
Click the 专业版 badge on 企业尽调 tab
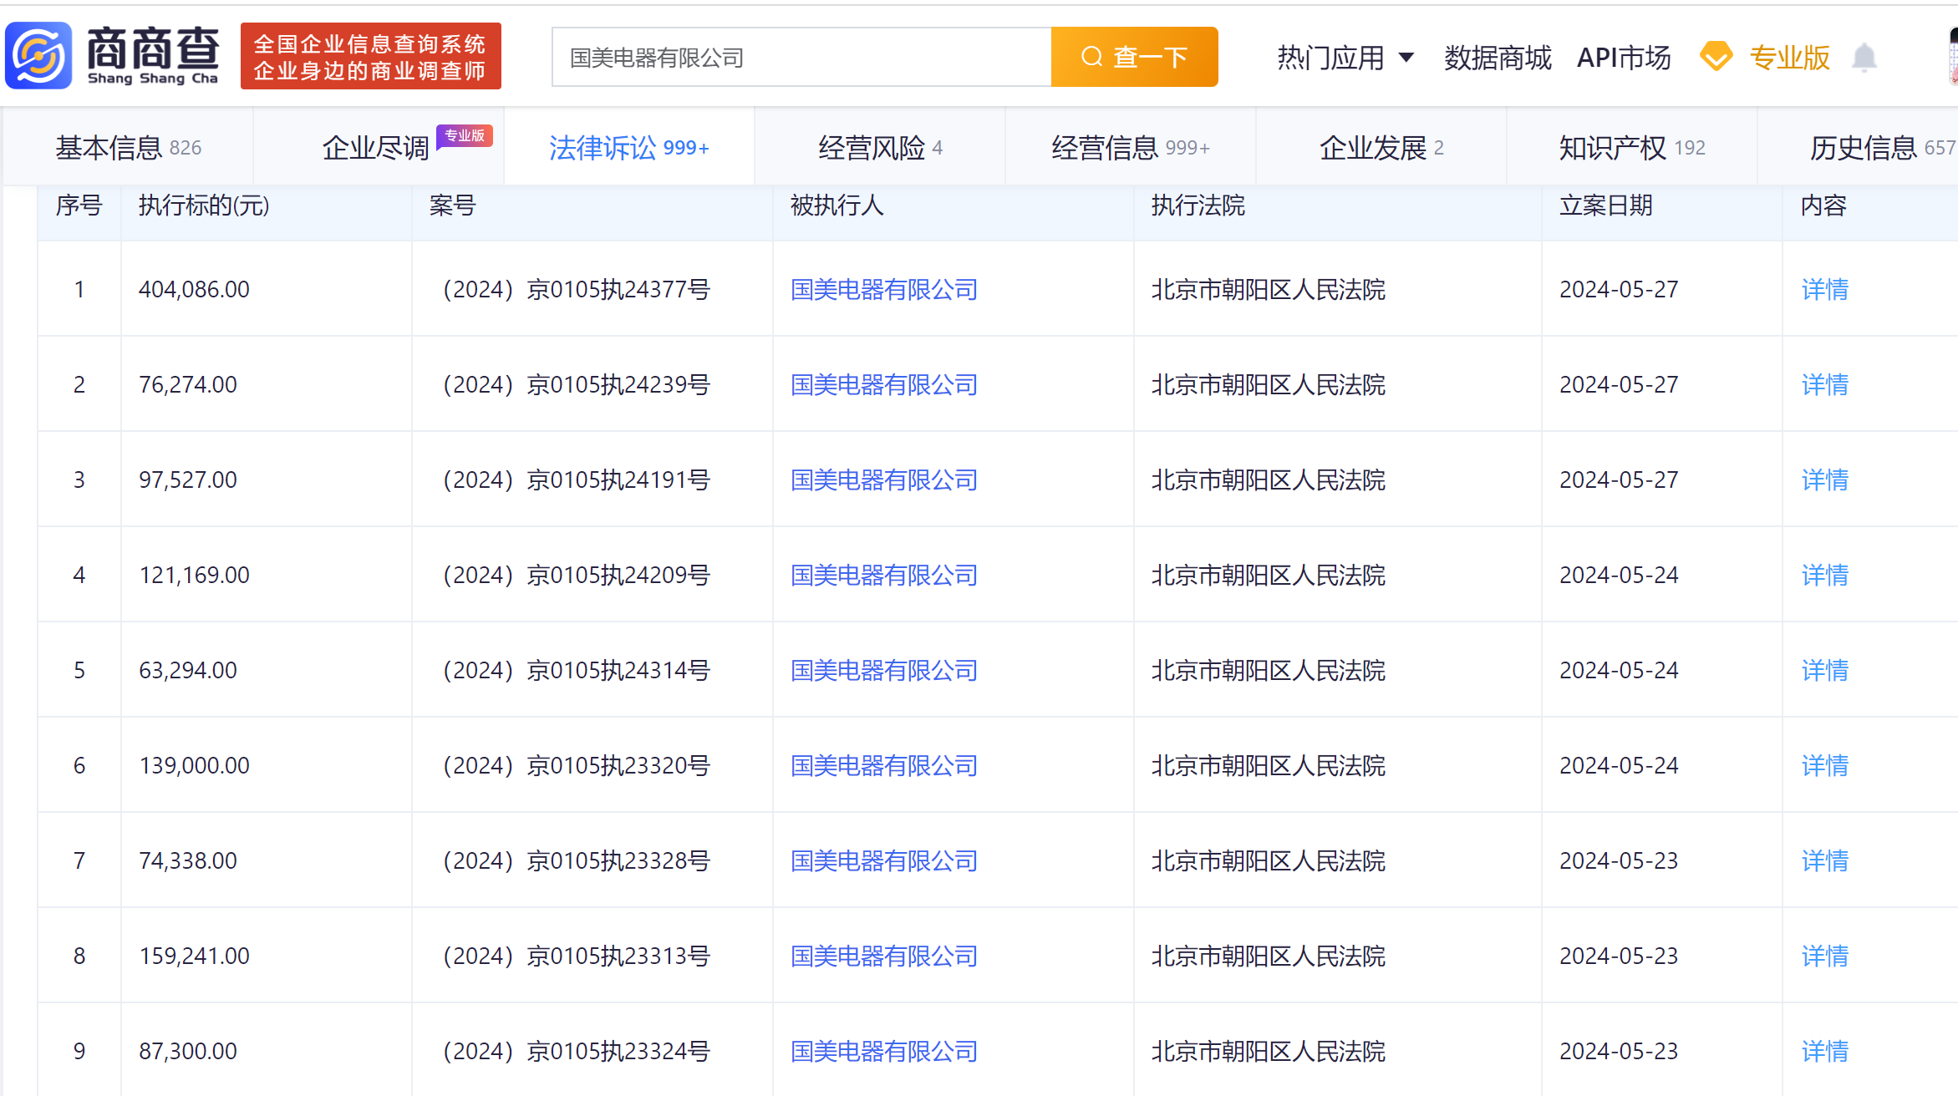pyautogui.click(x=465, y=134)
